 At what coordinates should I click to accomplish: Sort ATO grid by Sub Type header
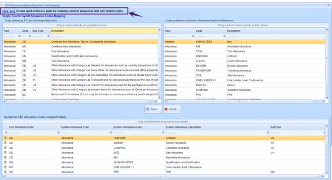tap(41, 31)
